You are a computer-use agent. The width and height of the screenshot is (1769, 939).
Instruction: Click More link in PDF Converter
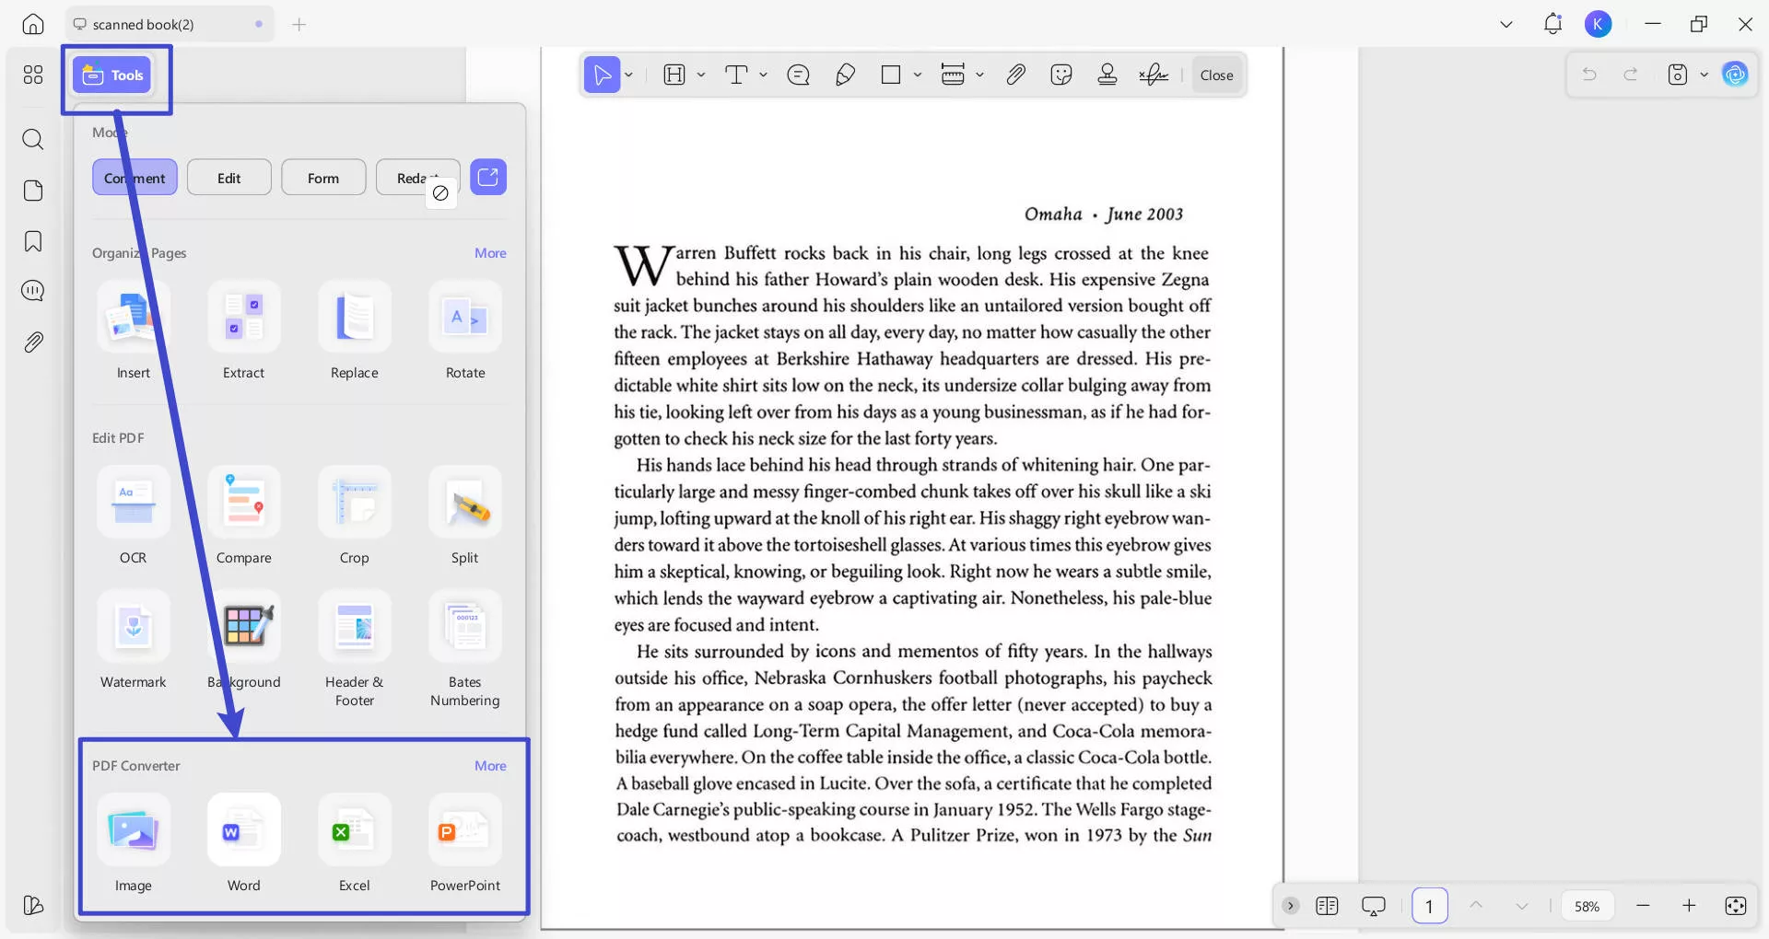[490, 766]
